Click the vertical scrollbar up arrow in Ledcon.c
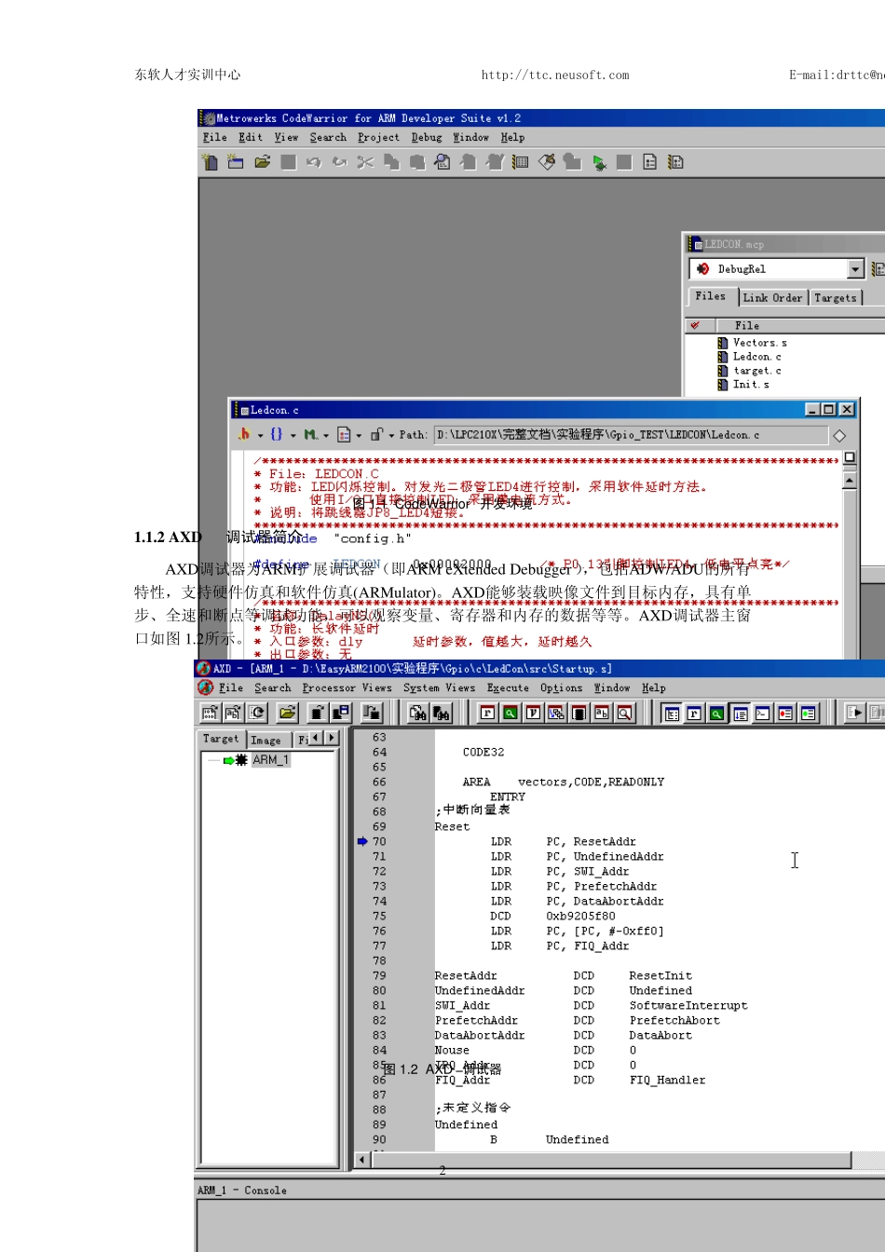The height and width of the screenshot is (1252, 885). point(850,481)
